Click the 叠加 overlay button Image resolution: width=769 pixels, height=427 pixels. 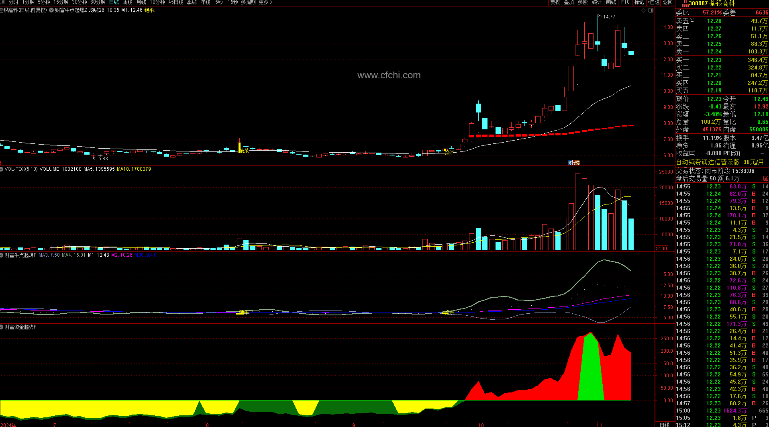point(569,2)
